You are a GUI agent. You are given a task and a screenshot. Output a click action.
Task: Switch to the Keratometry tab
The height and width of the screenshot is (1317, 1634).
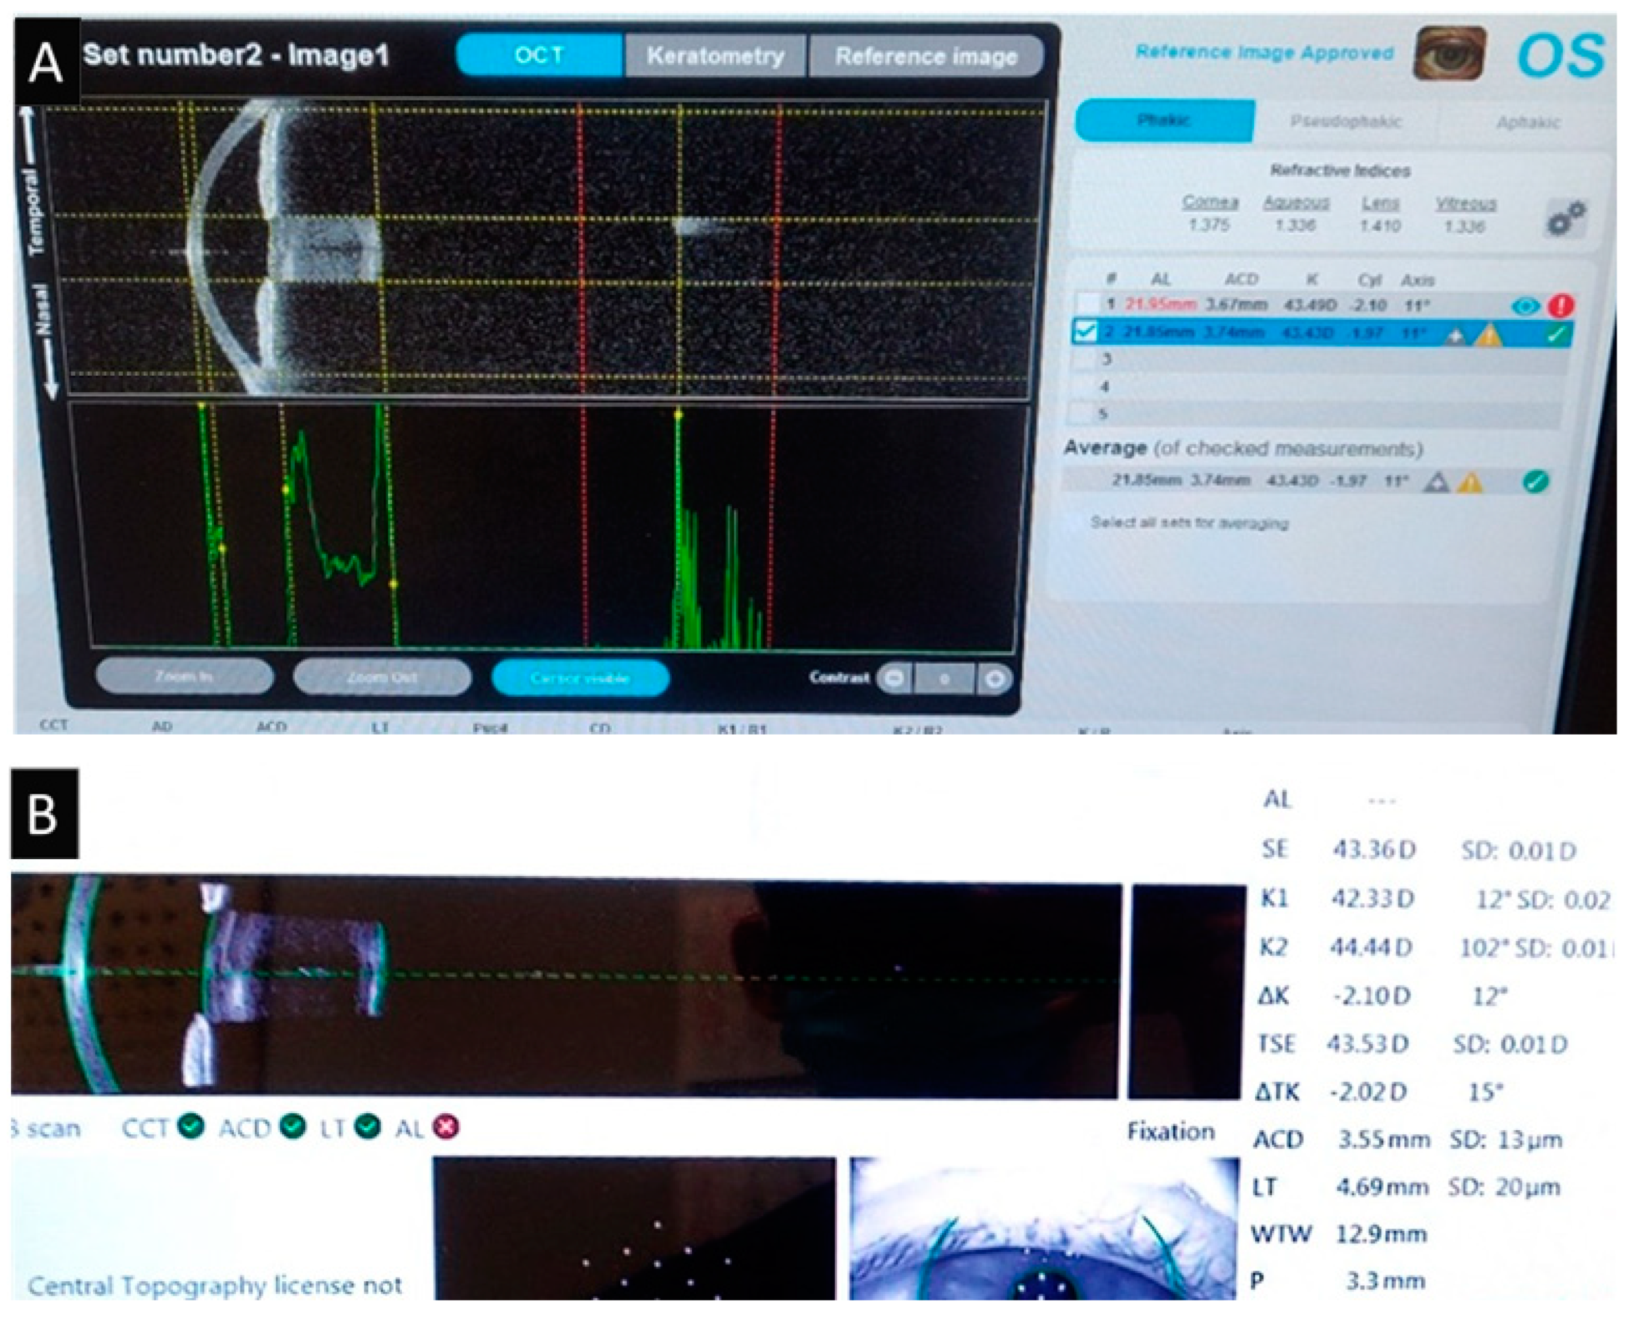point(715,55)
